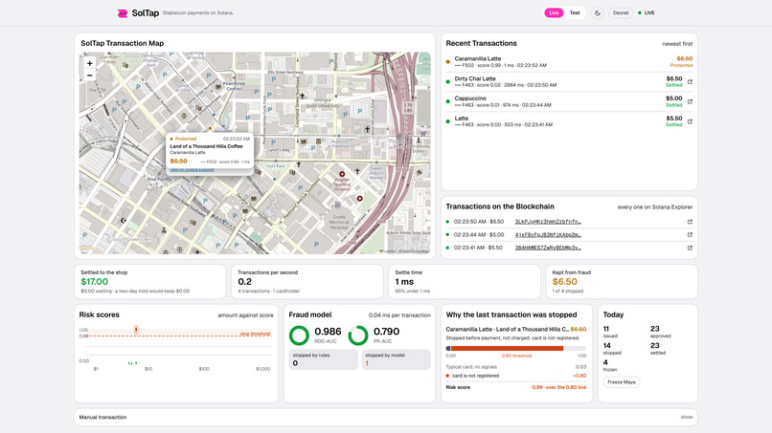Switch to Test mode

point(575,12)
